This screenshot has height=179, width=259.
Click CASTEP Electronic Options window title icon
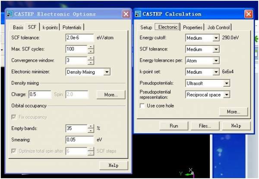pyautogui.click(x=9, y=14)
